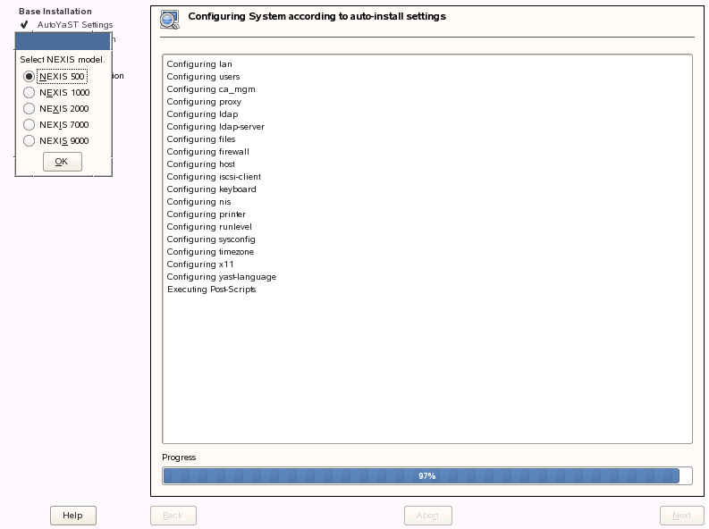This screenshot has height=529, width=709.
Task: Click the 'Configuring printer' log line
Action: point(207,214)
